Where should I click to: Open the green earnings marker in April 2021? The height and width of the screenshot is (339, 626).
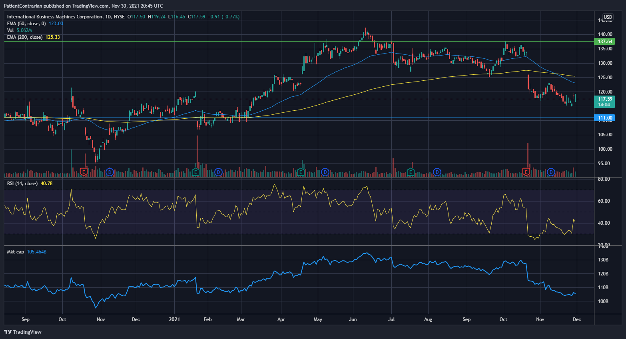[x=301, y=172]
